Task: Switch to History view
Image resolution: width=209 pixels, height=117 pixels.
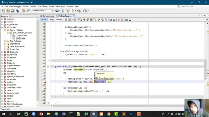Action: (x=59, y=19)
